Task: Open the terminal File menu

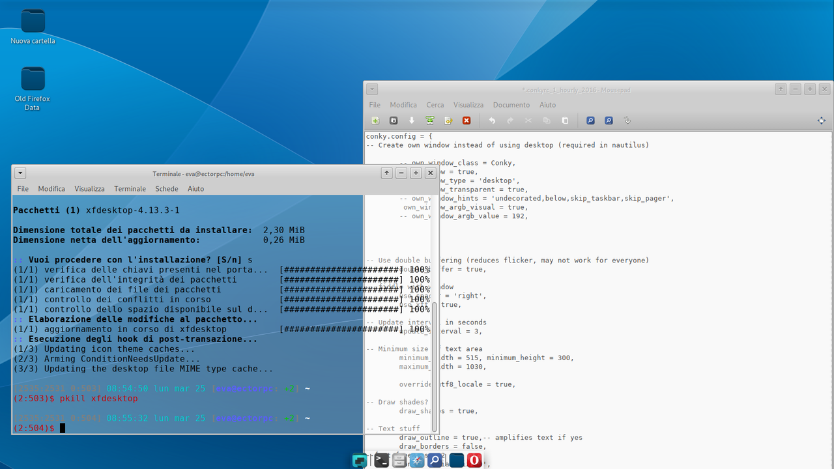Action: [x=23, y=189]
